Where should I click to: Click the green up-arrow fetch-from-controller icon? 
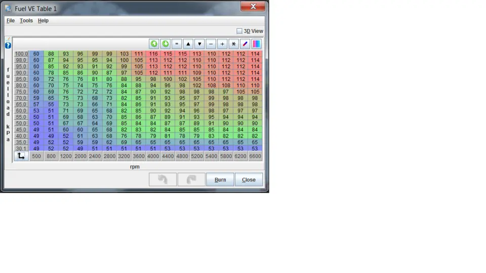(x=154, y=44)
